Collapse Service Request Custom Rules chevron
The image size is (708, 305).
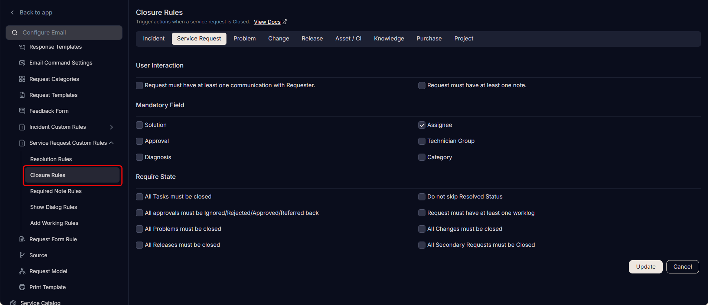(111, 143)
